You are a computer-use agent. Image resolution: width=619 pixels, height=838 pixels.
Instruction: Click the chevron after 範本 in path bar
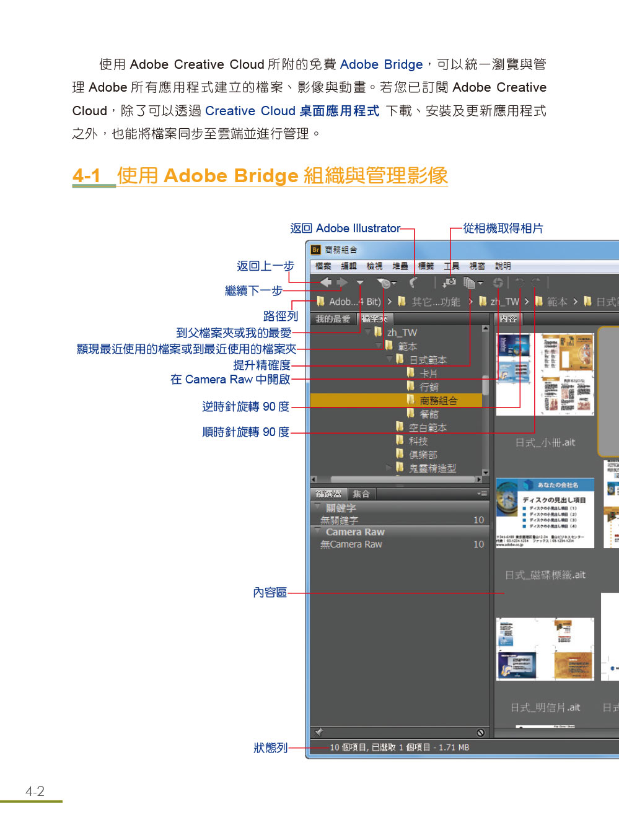(x=575, y=302)
